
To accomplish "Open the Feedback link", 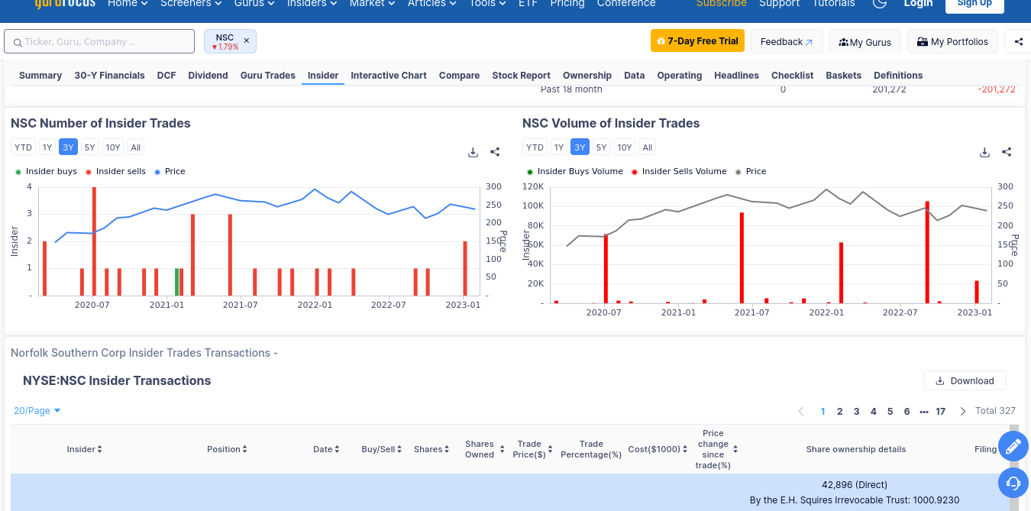I will pos(787,42).
